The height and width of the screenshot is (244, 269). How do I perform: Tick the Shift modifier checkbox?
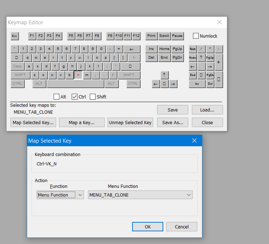click(93, 97)
